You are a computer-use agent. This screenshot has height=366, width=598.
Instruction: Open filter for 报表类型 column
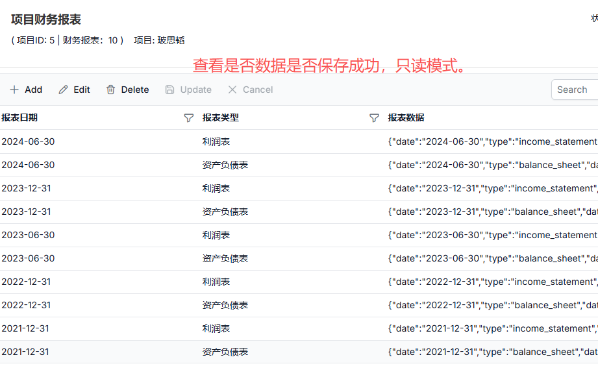(374, 118)
